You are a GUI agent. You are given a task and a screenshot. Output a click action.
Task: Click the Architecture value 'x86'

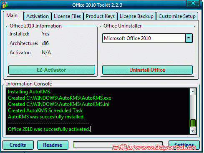point(45,43)
